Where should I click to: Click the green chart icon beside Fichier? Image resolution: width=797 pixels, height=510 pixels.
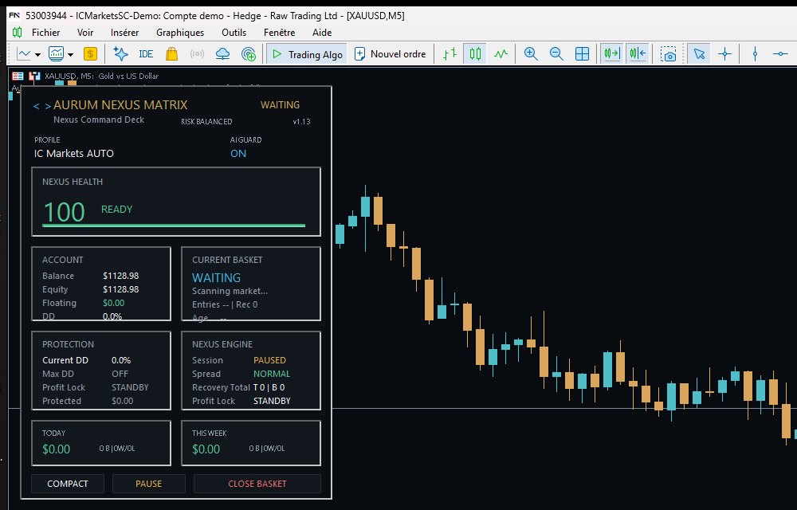click(17, 33)
